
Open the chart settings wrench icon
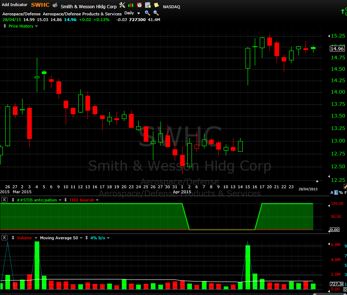click(x=122, y=5)
